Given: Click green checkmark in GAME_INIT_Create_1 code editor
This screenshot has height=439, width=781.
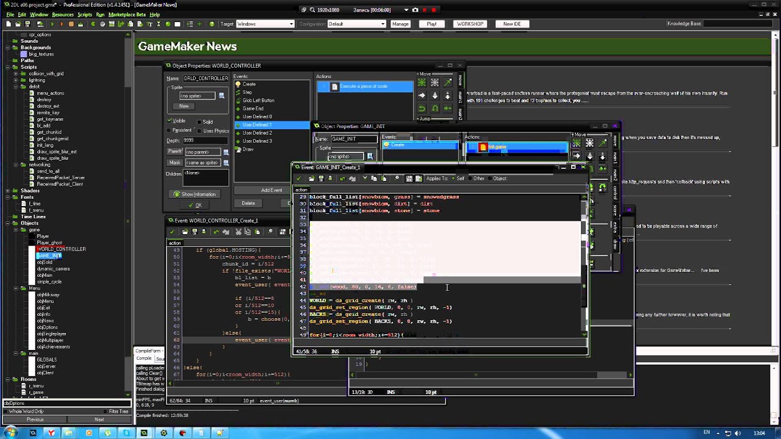Looking at the screenshot, I should 299,178.
